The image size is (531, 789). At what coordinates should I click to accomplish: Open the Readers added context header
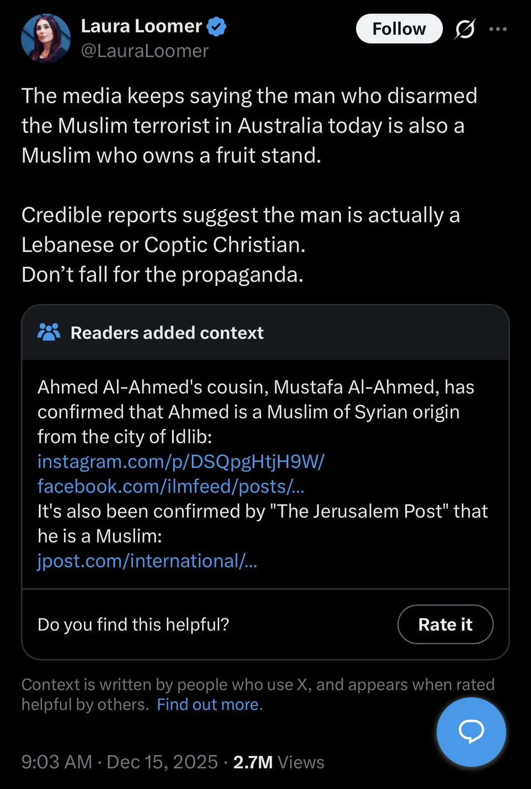pos(167,333)
